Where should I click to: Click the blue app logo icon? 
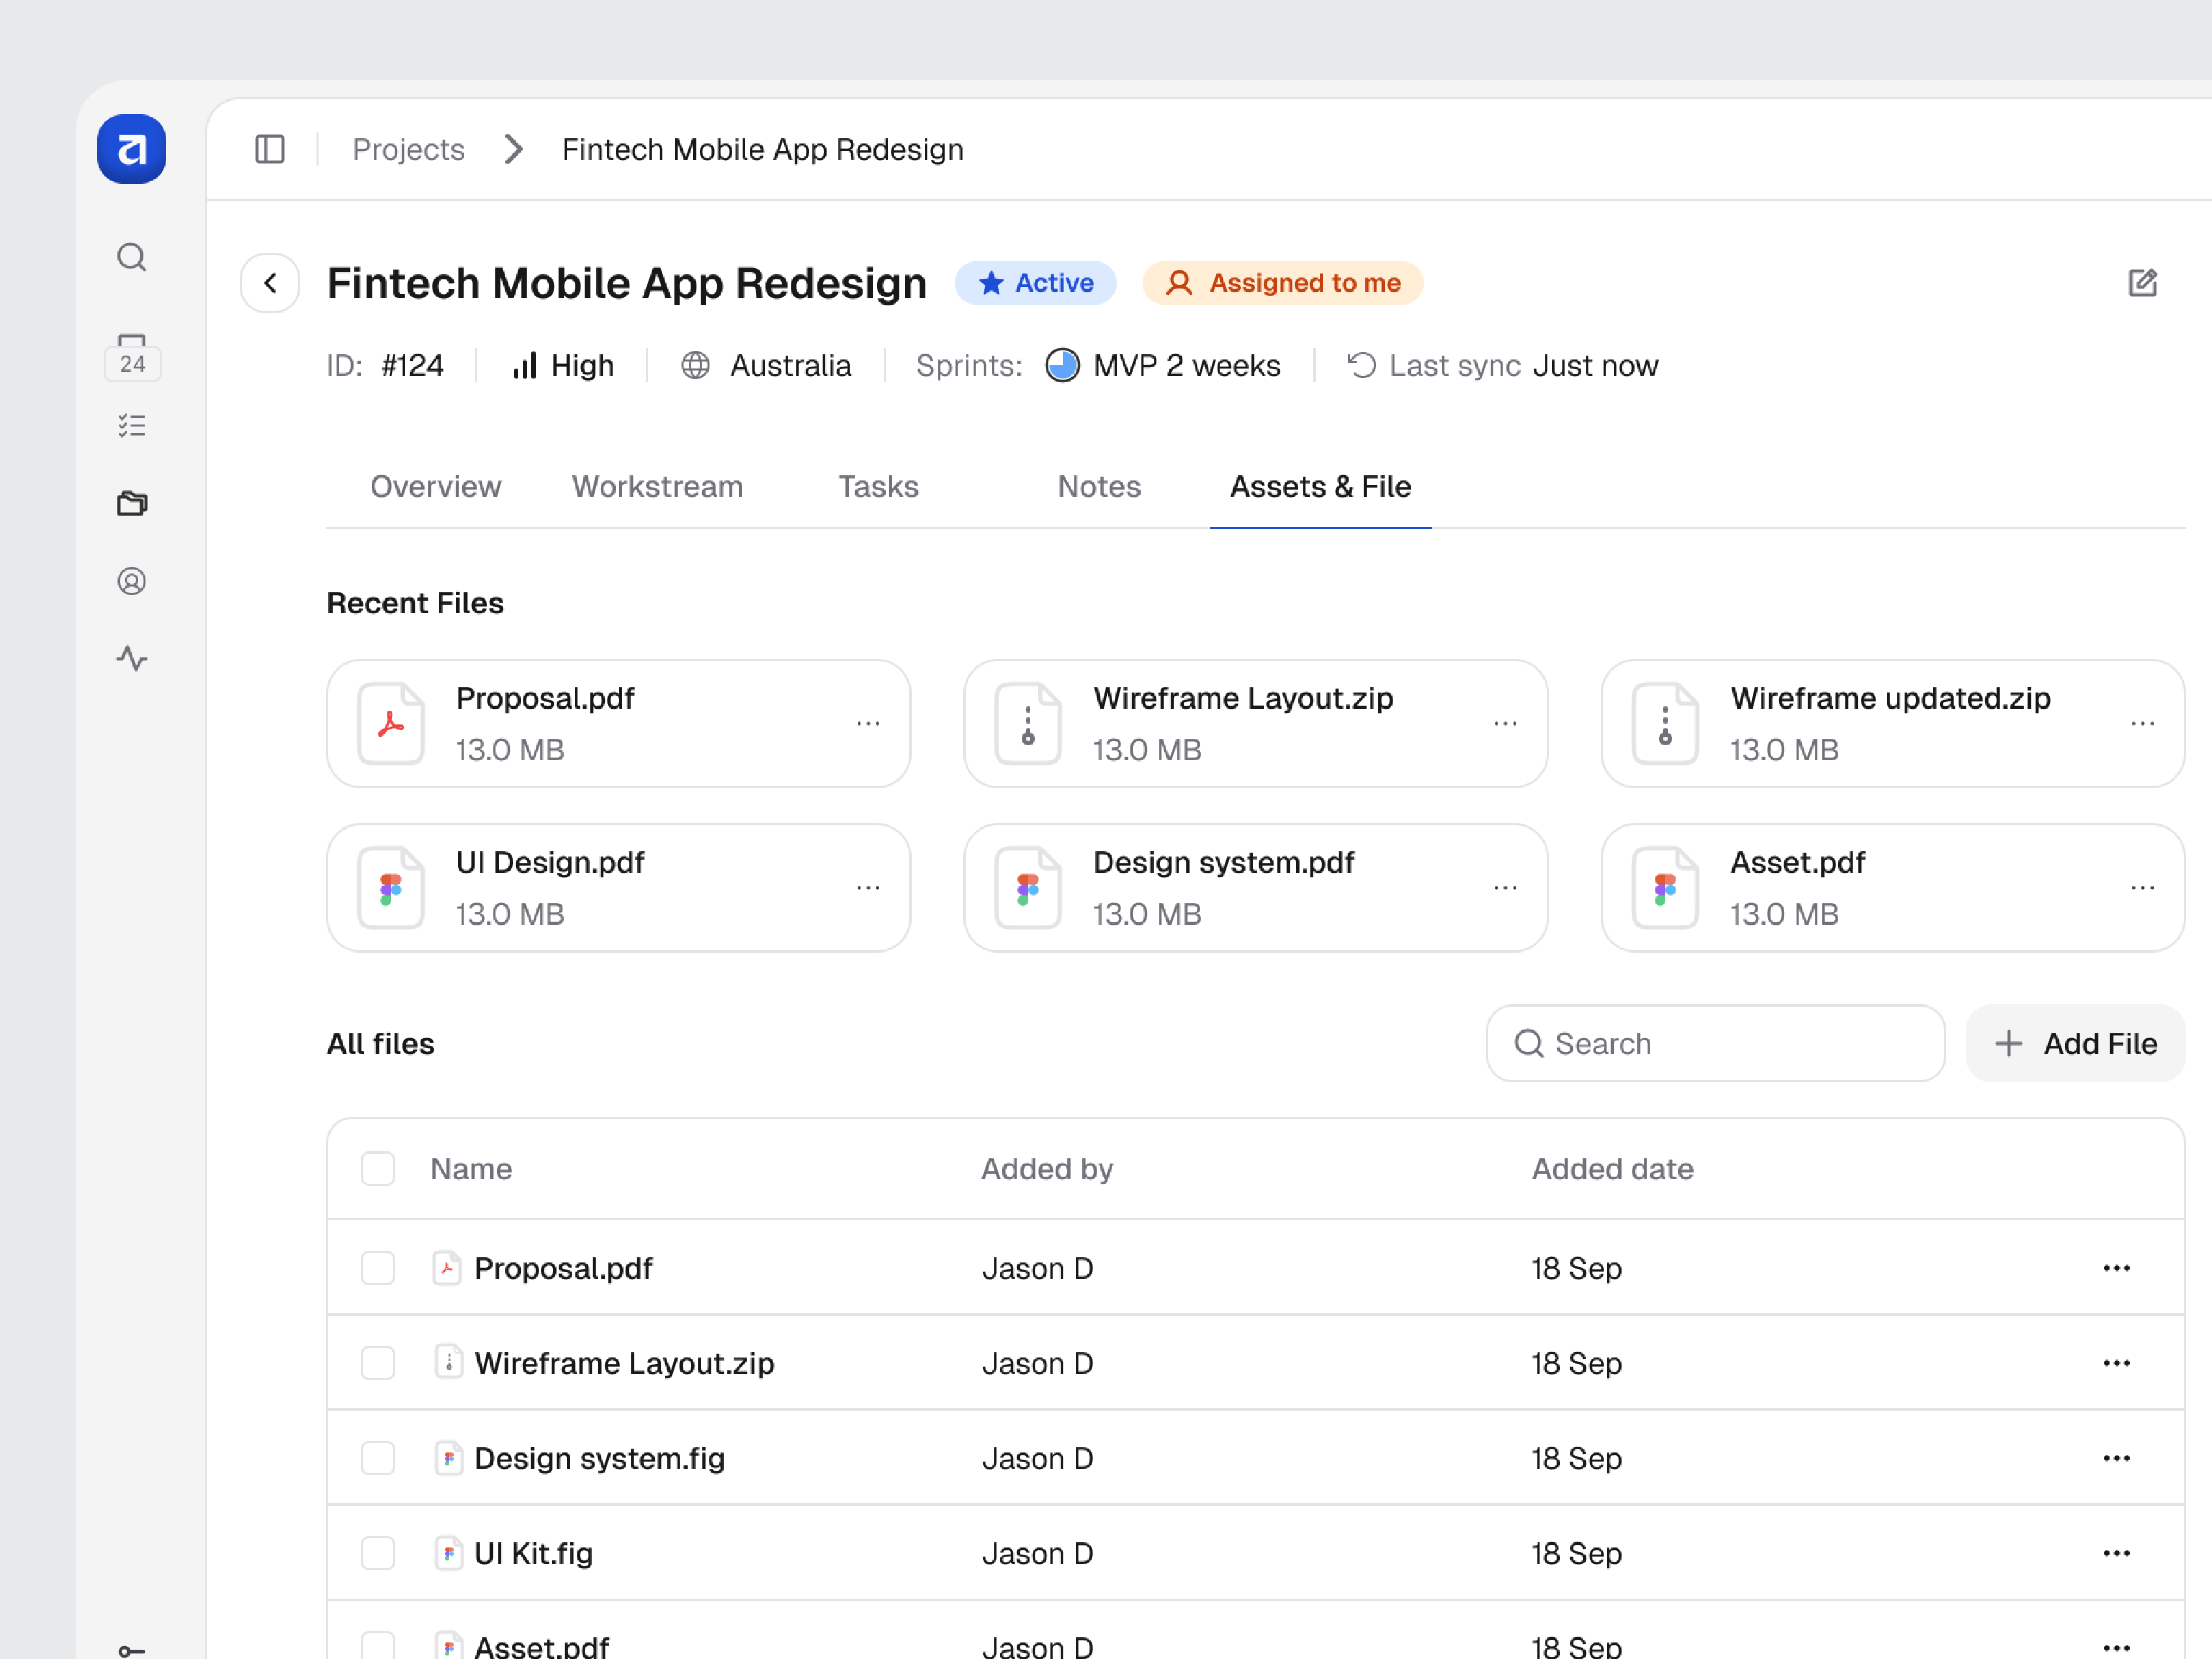[131, 149]
